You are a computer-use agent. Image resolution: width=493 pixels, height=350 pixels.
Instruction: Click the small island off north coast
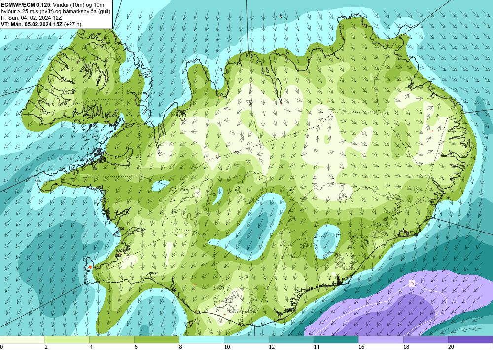coord(281,16)
